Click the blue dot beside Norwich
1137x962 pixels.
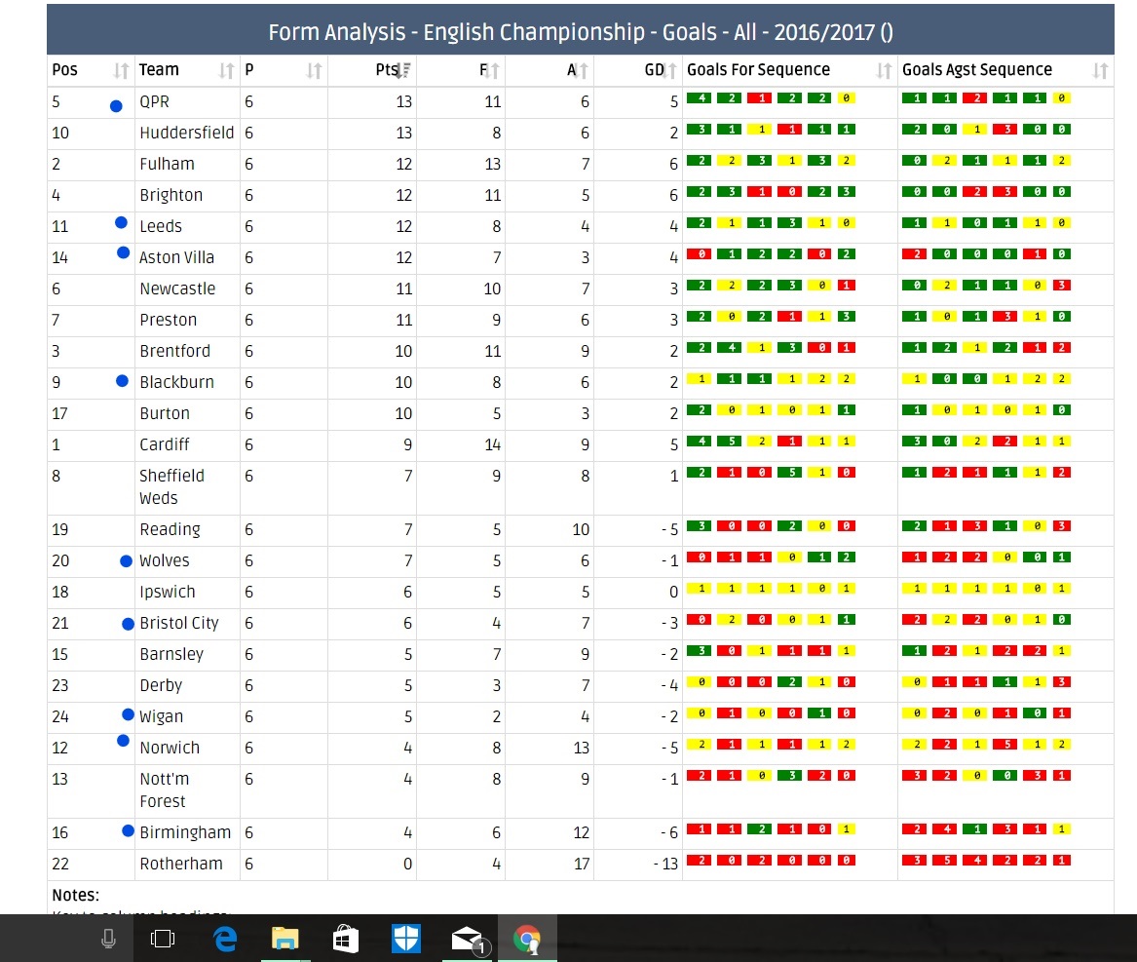(x=124, y=741)
